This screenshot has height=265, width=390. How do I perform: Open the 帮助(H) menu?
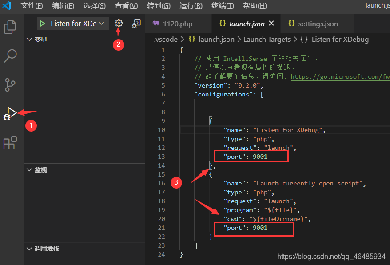tap(255, 5)
